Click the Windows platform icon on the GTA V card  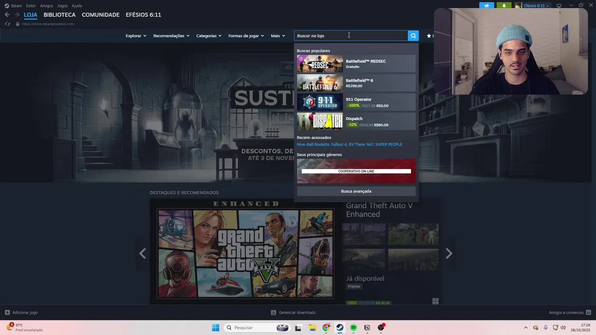435,301
